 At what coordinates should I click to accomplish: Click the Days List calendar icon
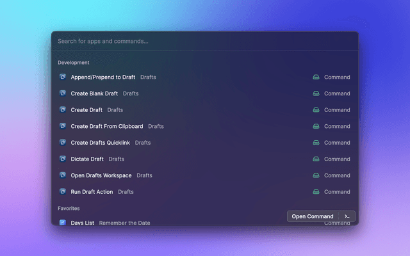coord(63,223)
